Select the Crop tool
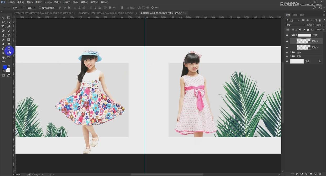326x176 pixels. 3,26
